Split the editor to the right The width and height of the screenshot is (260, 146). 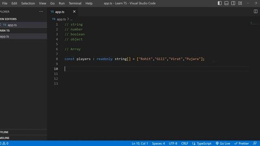256,11
